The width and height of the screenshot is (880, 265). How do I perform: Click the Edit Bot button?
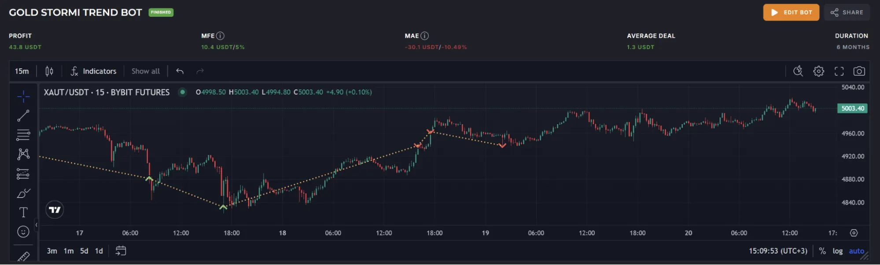(x=791, y=12)
